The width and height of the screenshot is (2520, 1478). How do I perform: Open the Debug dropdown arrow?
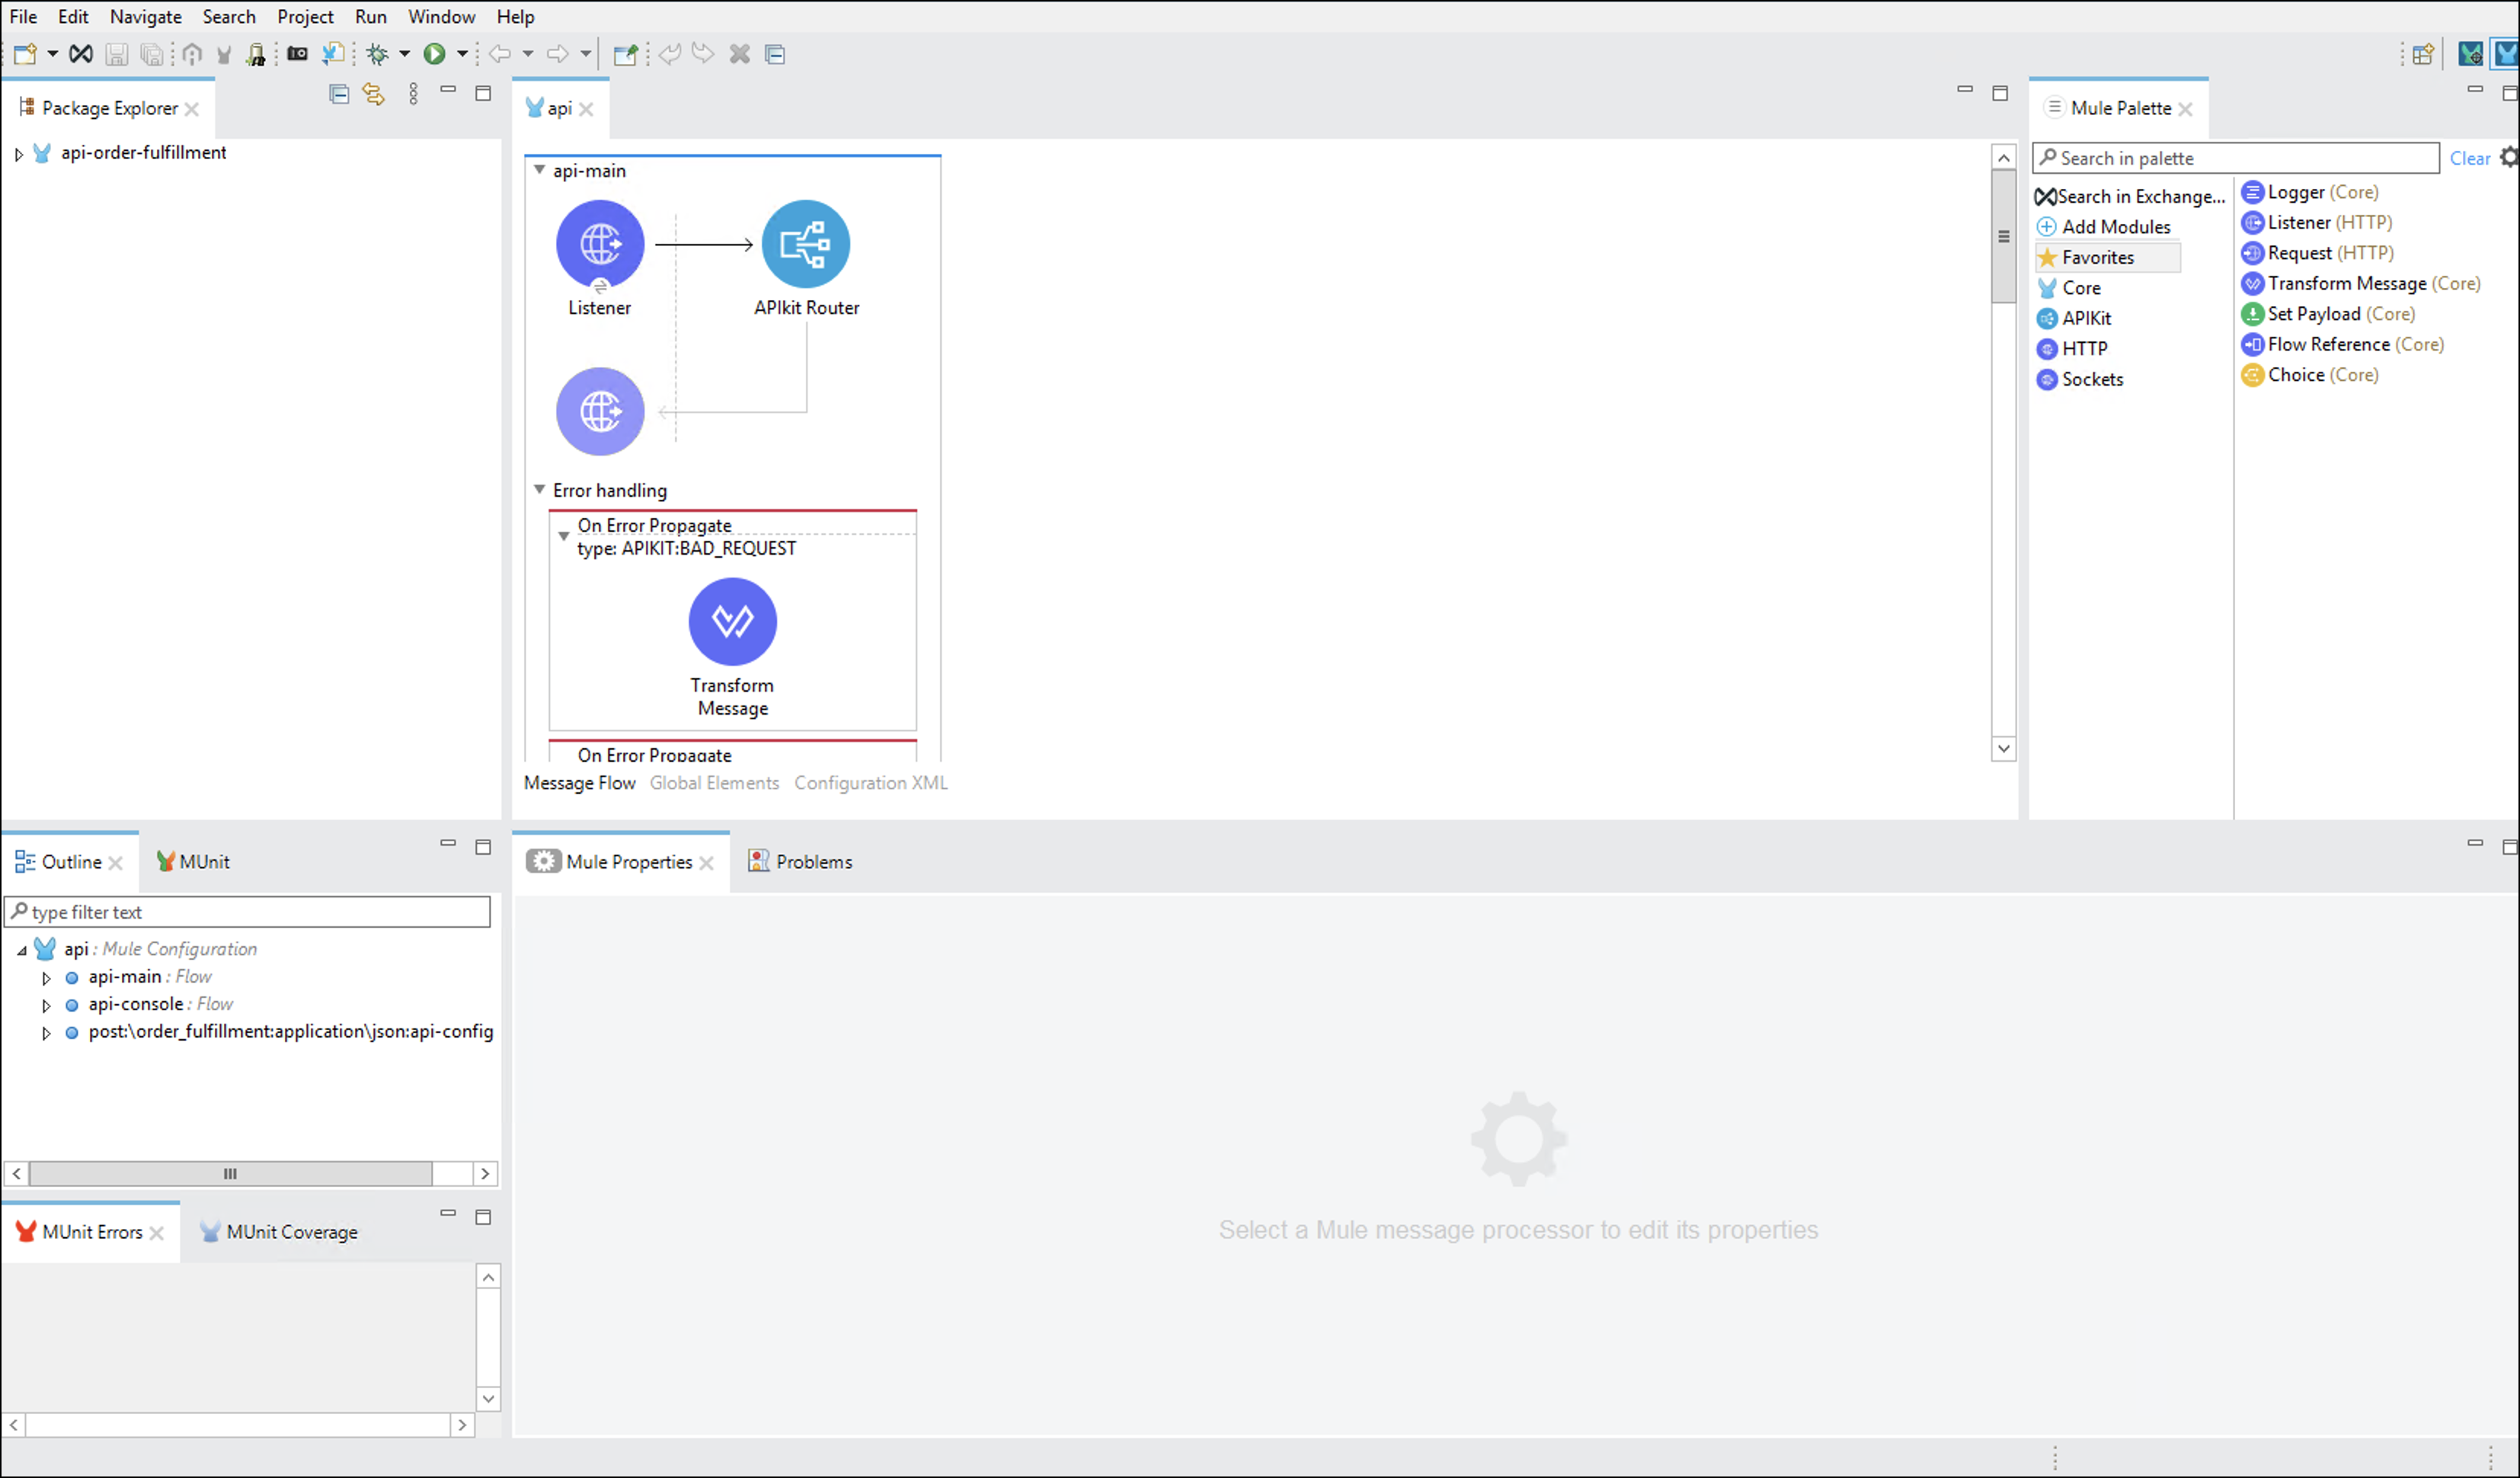[405, 54]
